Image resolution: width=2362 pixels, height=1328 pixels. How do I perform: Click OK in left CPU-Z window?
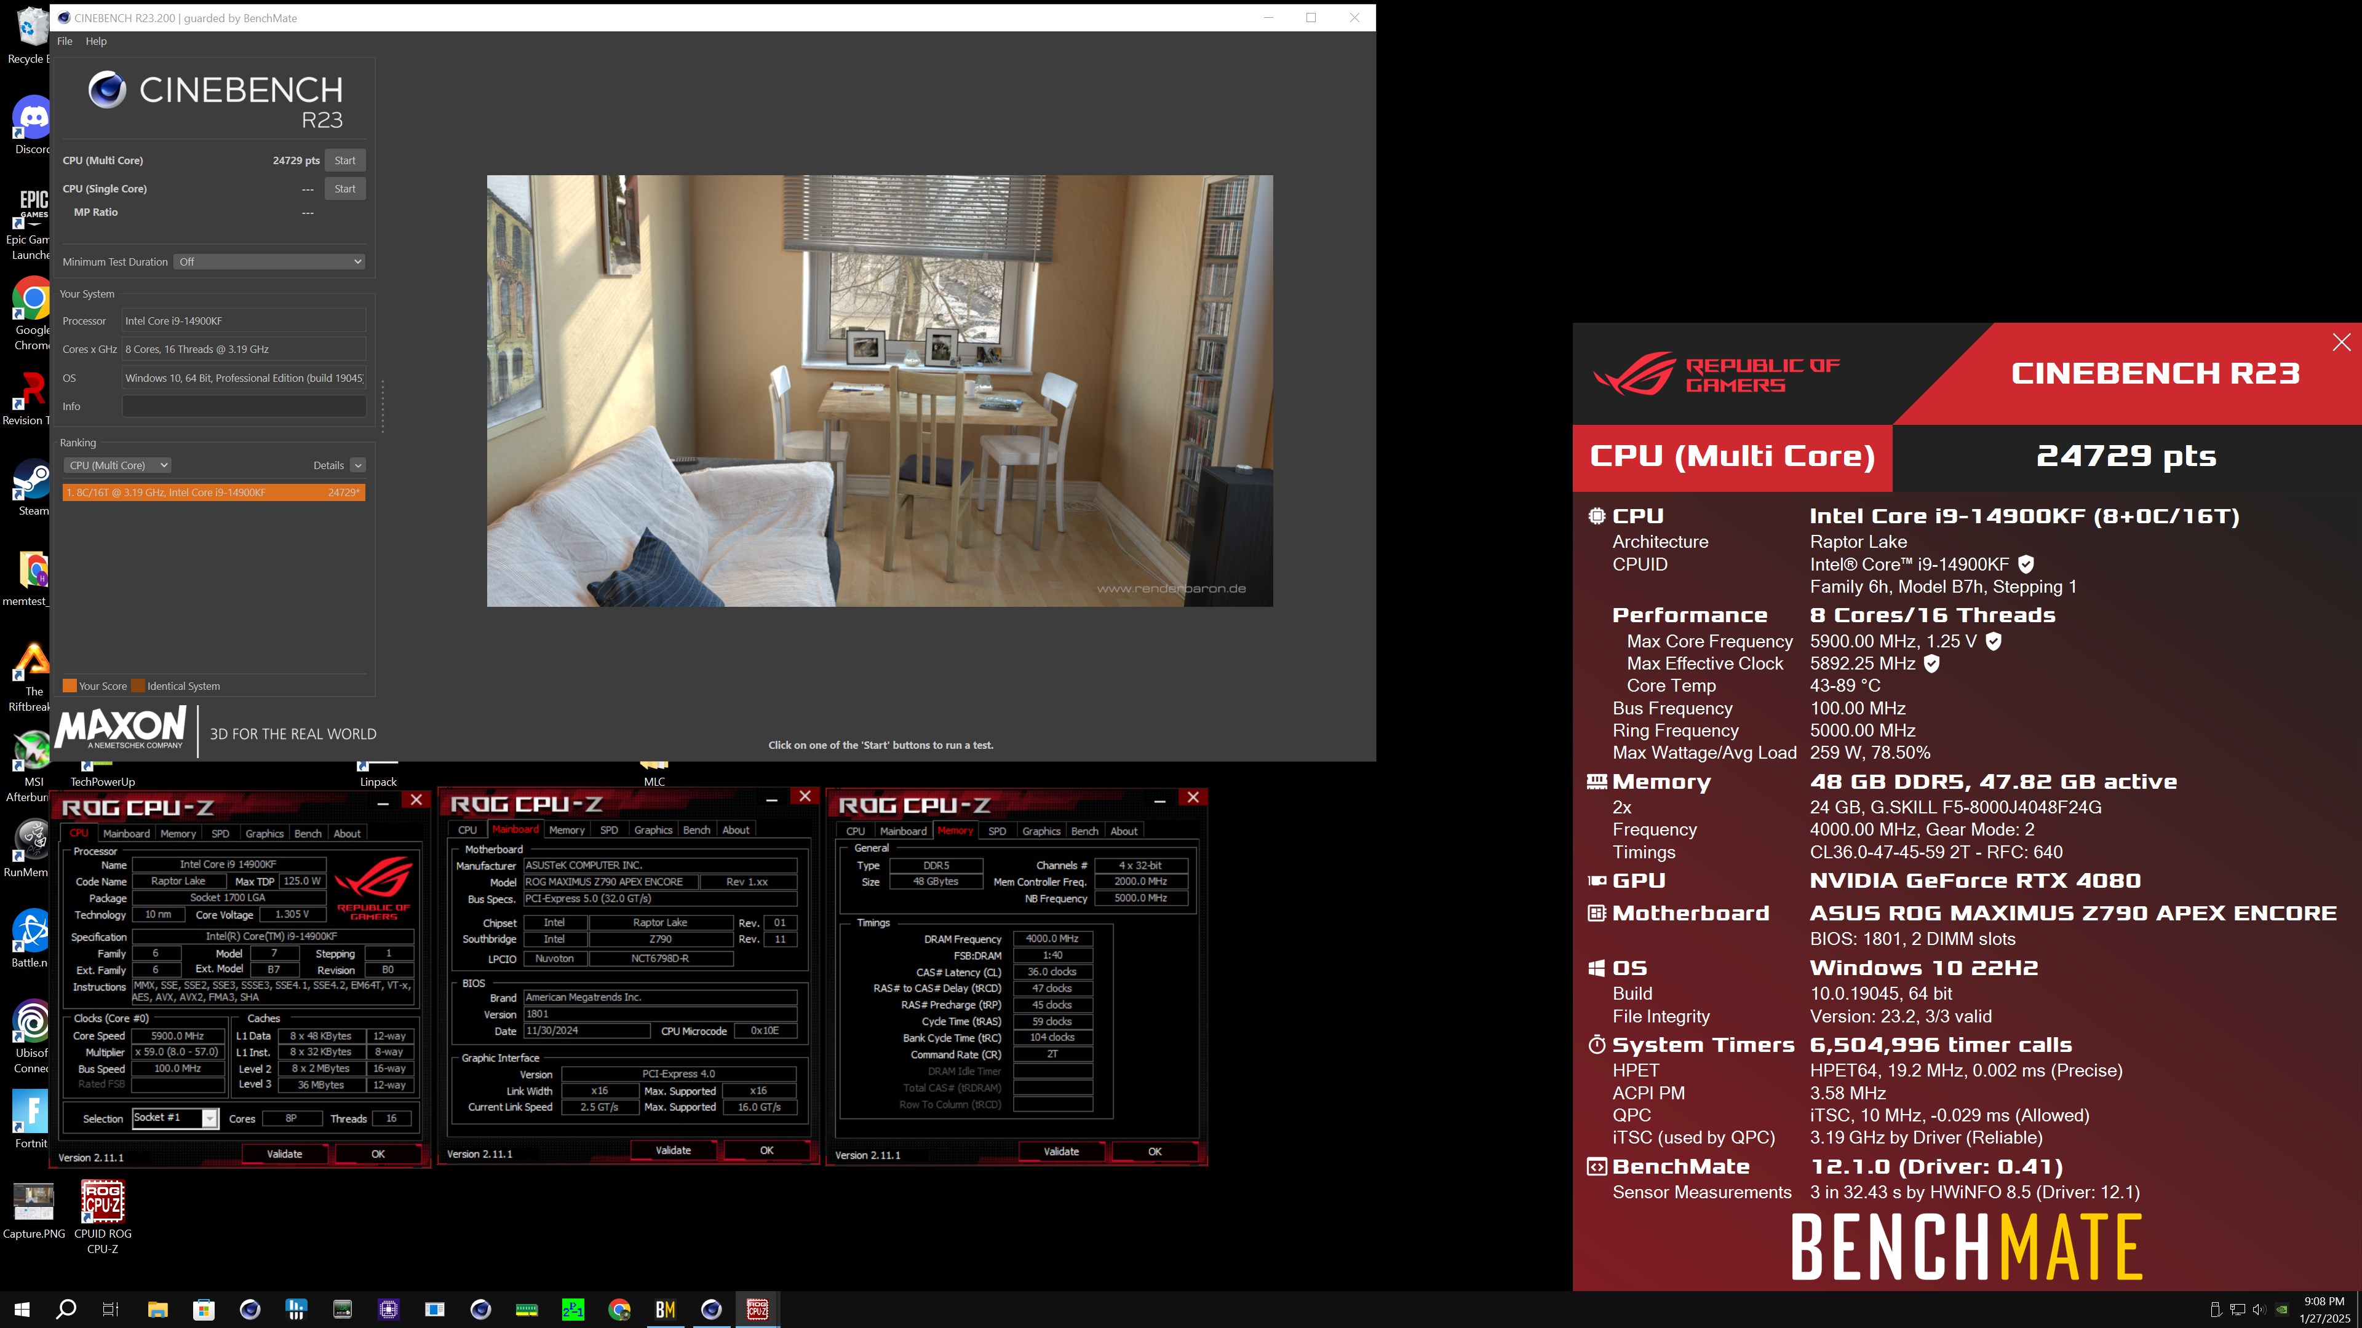coord(378,1154)
